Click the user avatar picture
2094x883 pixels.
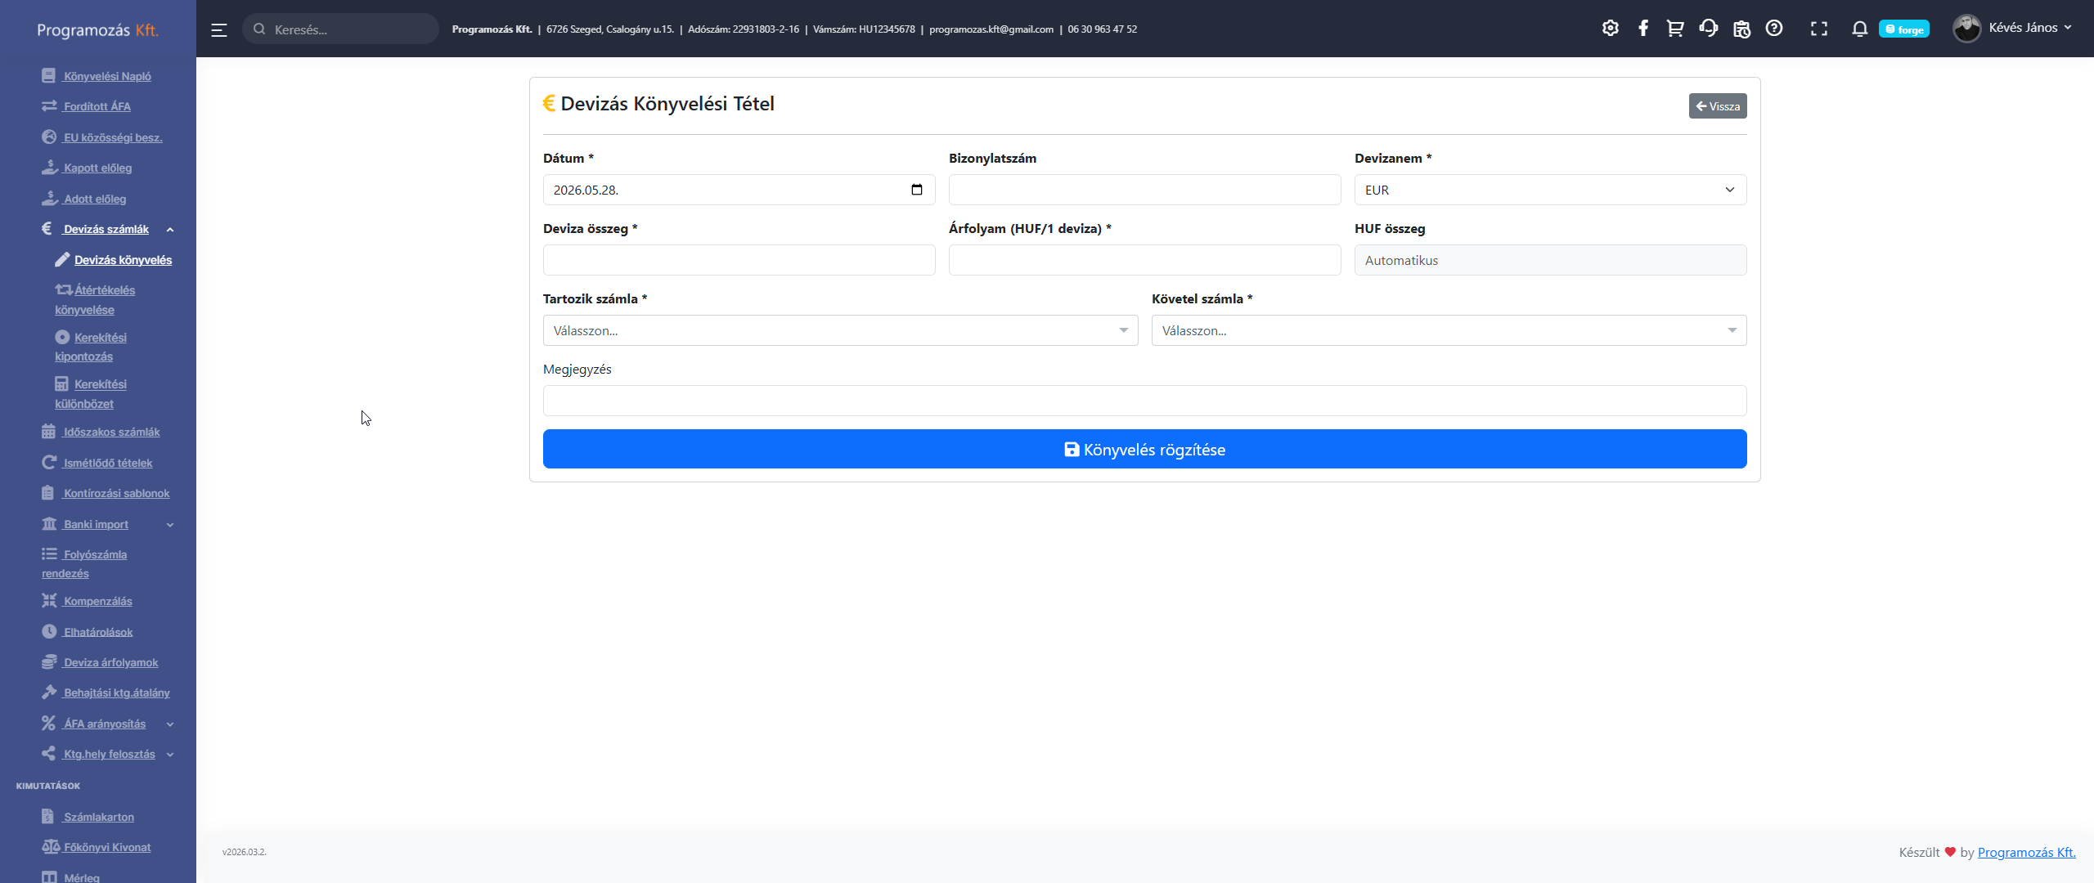pyautogui.click(x=1966, y=29)
